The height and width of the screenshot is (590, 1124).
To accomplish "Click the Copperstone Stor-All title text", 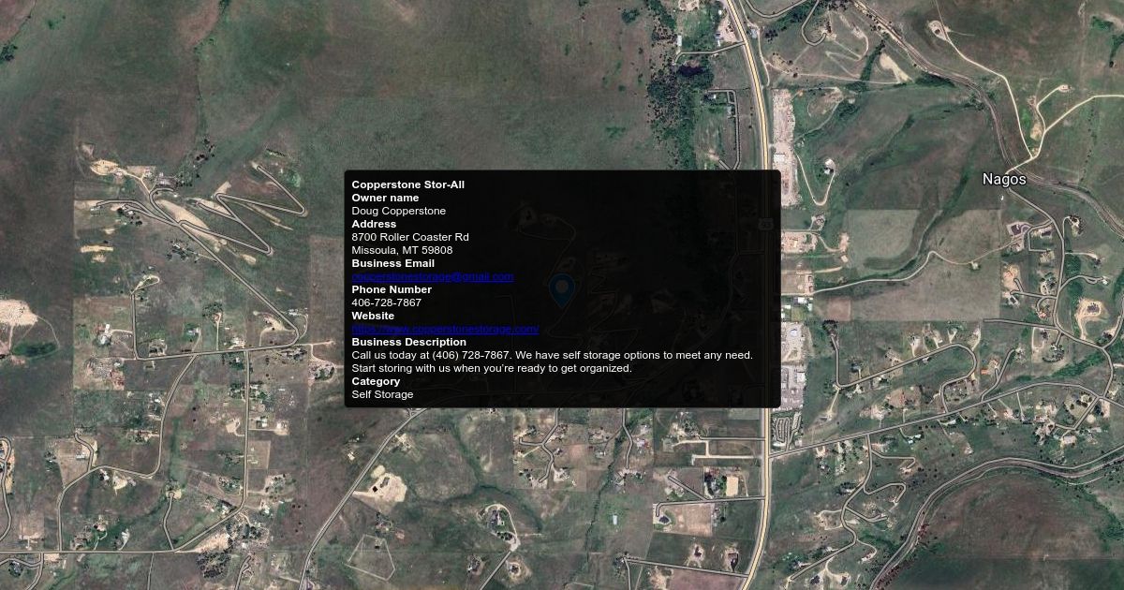I will click(x=407, y=184).
